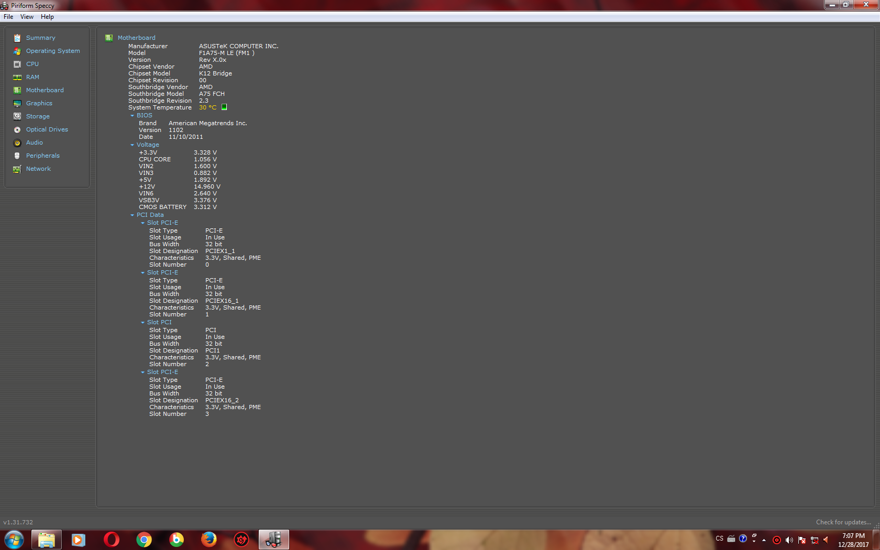Select the manufacturer ASUSTeK COMPUTER INC. text

[x=239, y=46]
